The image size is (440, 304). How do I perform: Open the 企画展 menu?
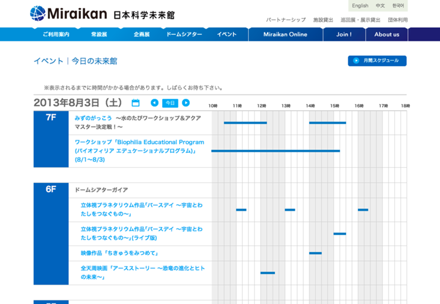pos(142,34)
